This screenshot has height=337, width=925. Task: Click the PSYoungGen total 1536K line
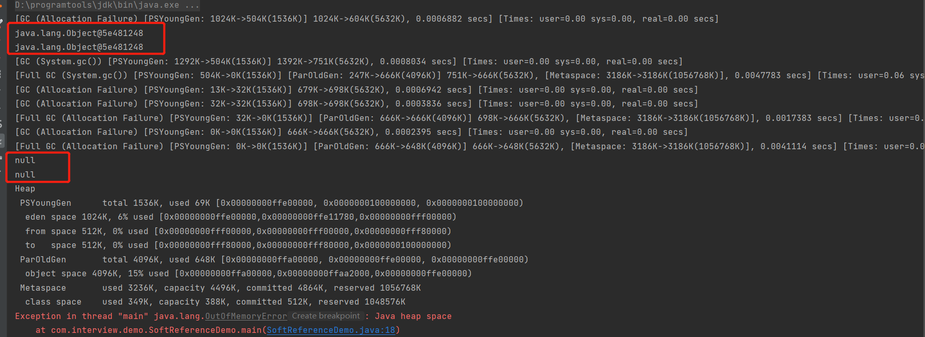pos(271,203)
